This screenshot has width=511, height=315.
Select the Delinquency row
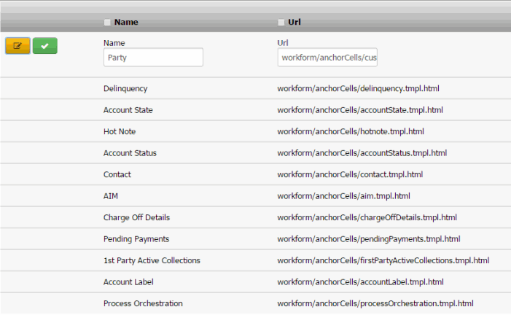[x=125, y=89]
